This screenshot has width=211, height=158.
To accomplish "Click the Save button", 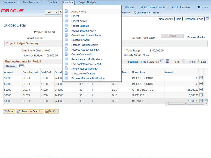I will coord(9,111).
